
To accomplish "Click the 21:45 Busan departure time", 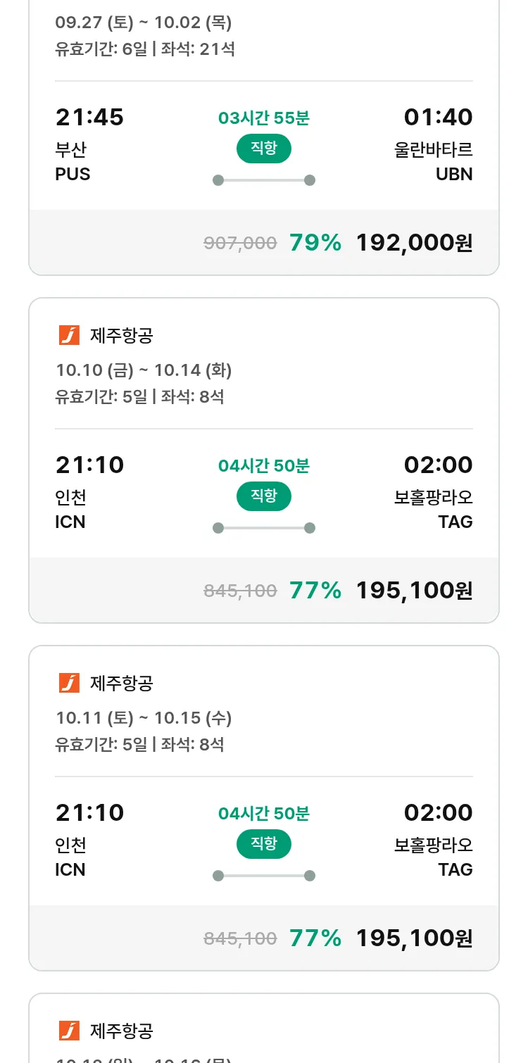I will pyautogui.click(x=89, y=117).
